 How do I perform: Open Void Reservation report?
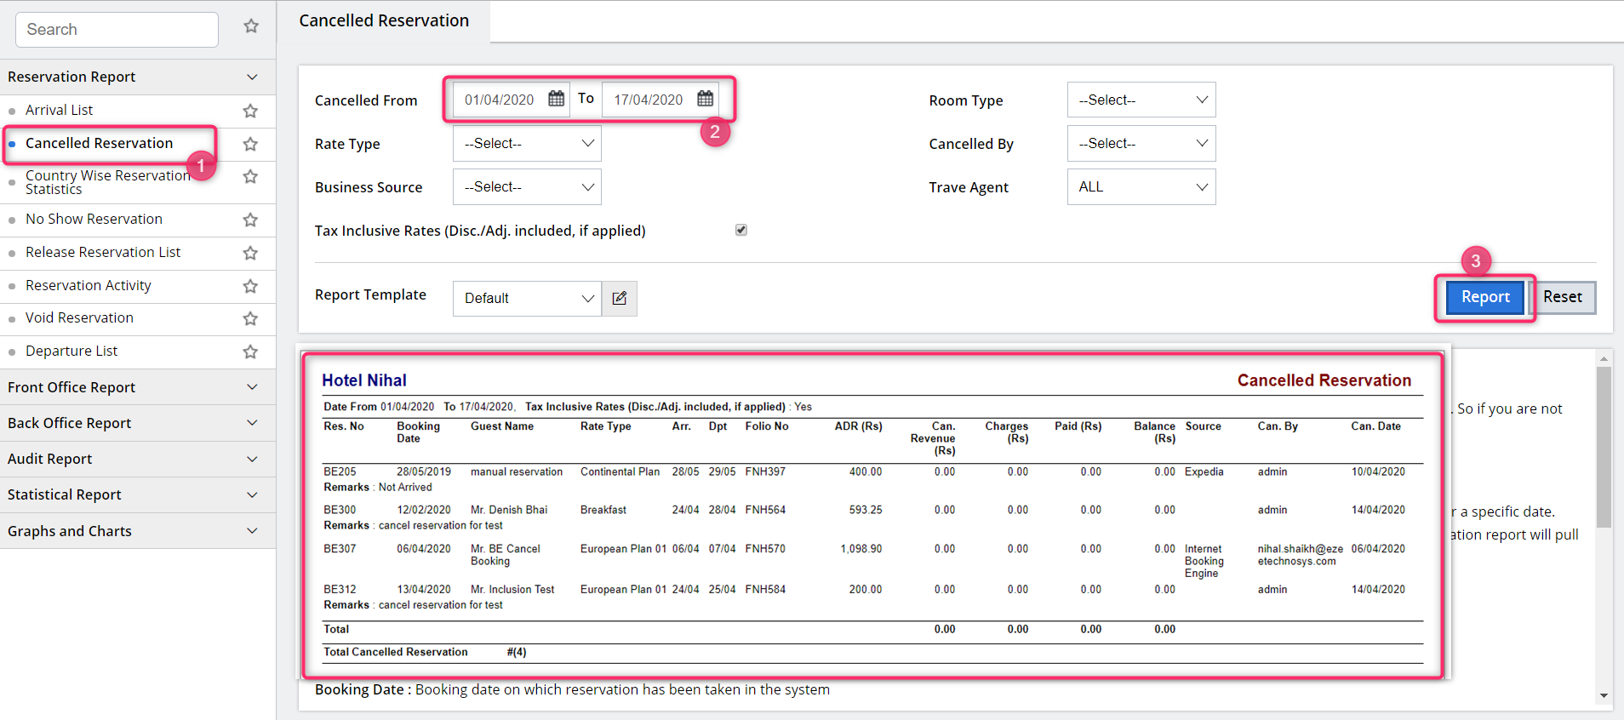[x=79, y=317]
